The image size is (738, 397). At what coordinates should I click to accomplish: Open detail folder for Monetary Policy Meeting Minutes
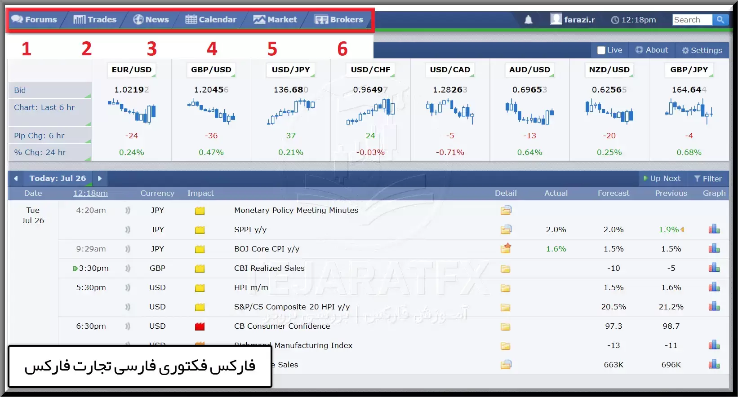click(506, 210)
